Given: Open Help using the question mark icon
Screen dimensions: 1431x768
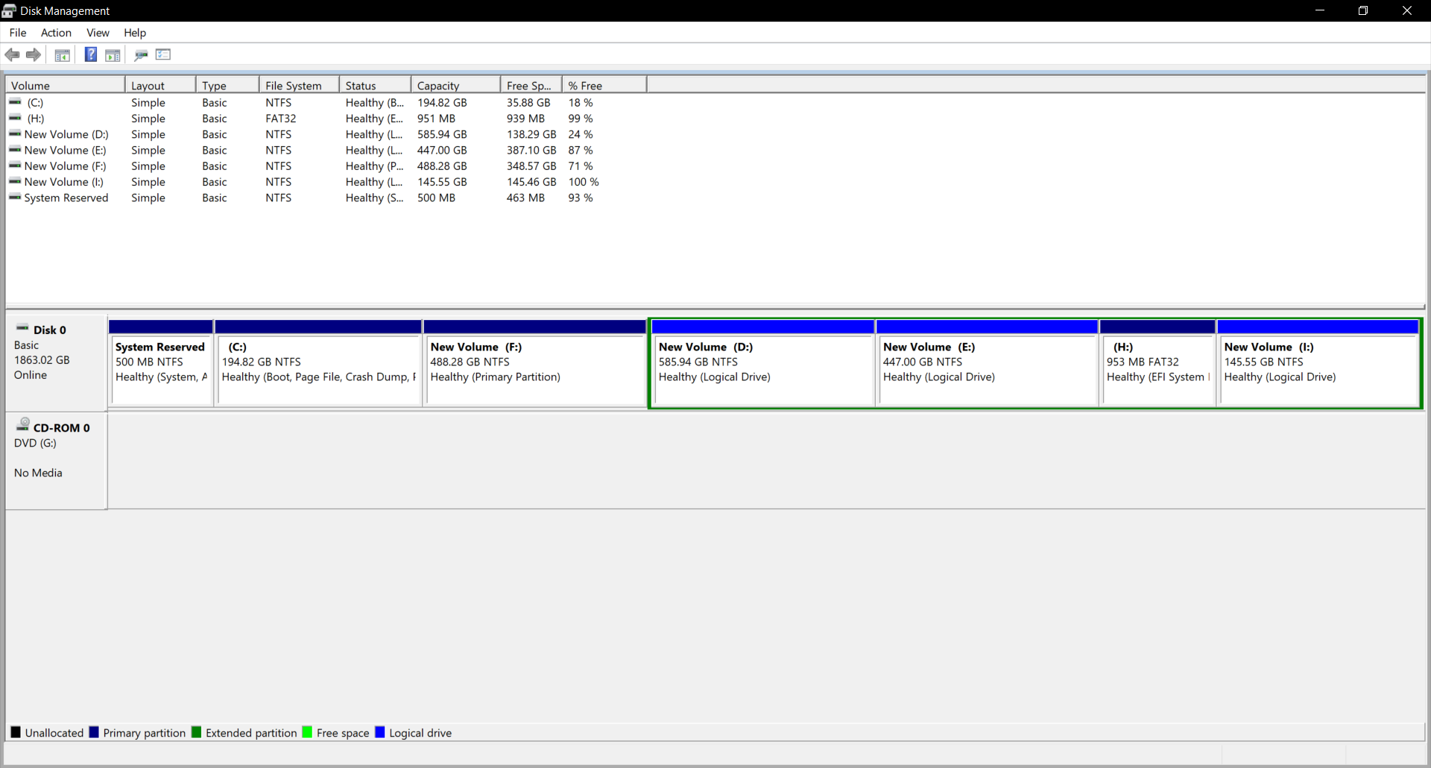Looking at the screenshot, I should point(90,54).
